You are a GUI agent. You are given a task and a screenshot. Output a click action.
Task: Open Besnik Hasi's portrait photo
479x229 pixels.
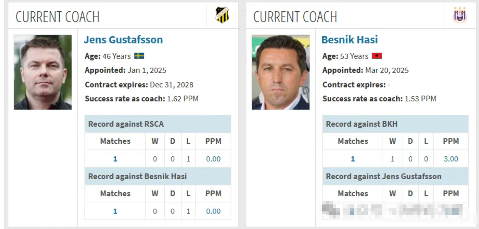(x=281, y=72)
